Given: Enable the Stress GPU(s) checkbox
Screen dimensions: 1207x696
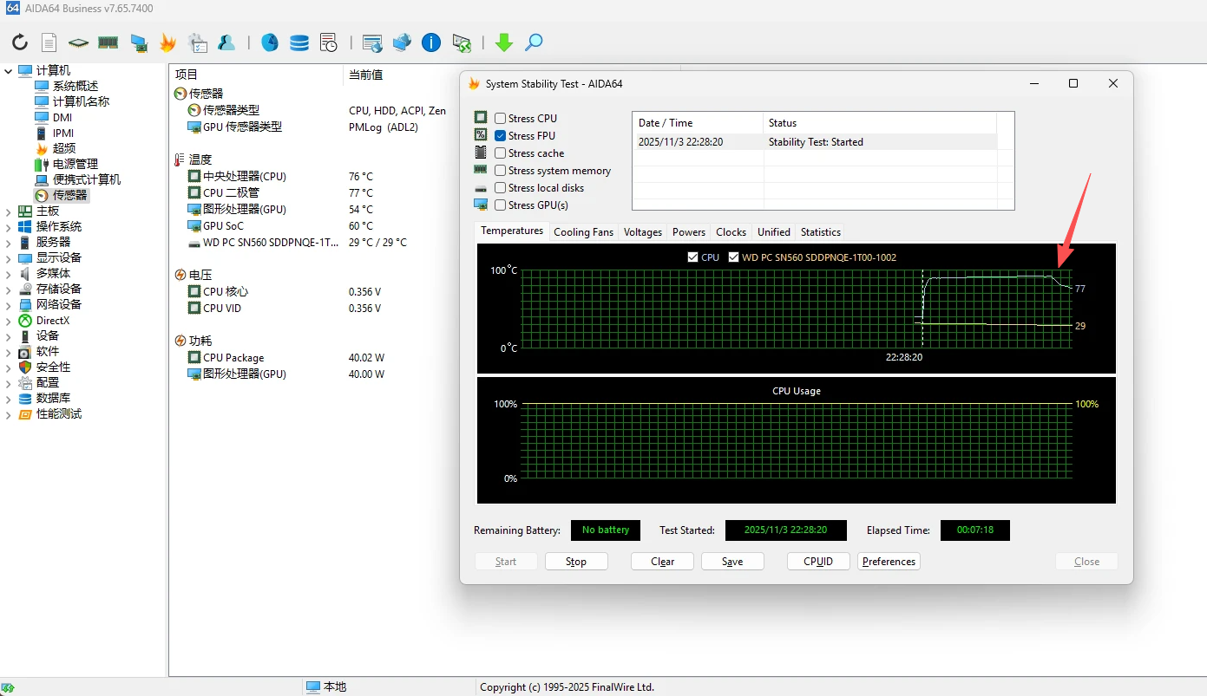Looking at the screenshot, I should click(501, 205).
